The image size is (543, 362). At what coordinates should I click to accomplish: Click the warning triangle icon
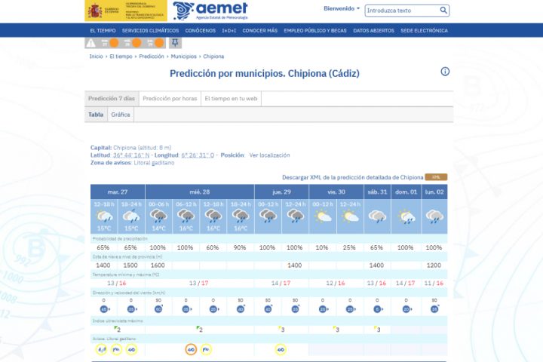pyautogui.click(x=90, y=43)
